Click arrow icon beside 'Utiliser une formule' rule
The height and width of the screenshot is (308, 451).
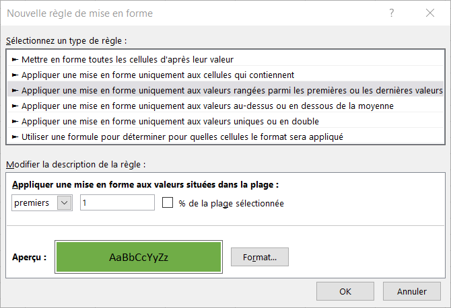click(x=15, y=137)
